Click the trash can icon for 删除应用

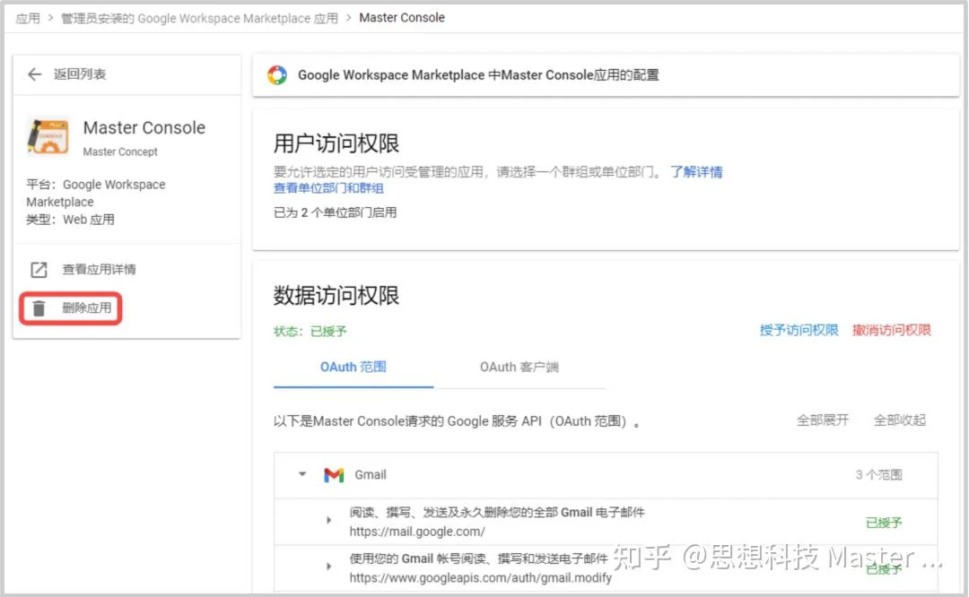click(39, 308)
